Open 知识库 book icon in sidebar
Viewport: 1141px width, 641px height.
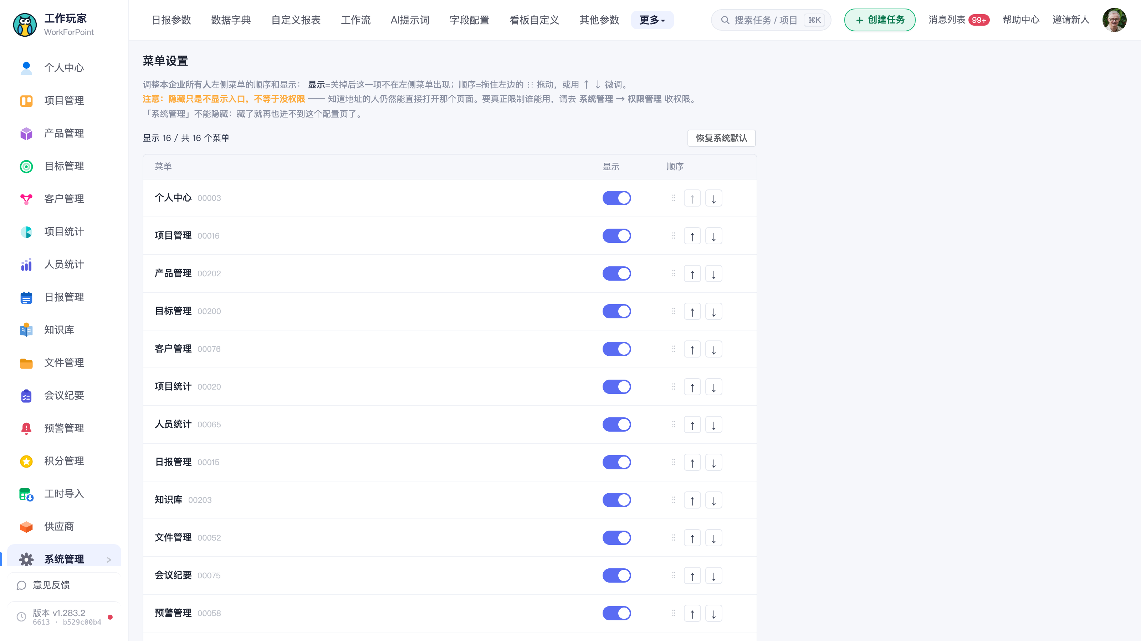click(x=26, y=330)
